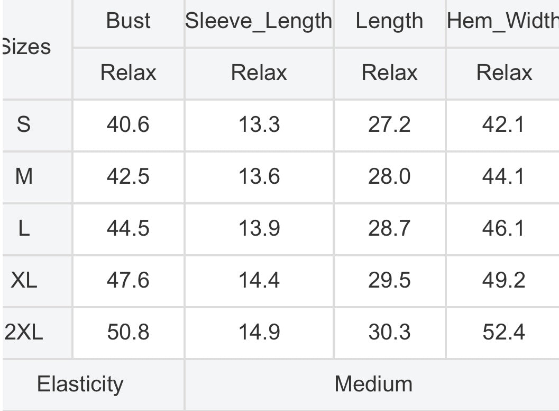Click the L size row label
Viewport: 559px width, 411px height.
click(x=24, y=228)
